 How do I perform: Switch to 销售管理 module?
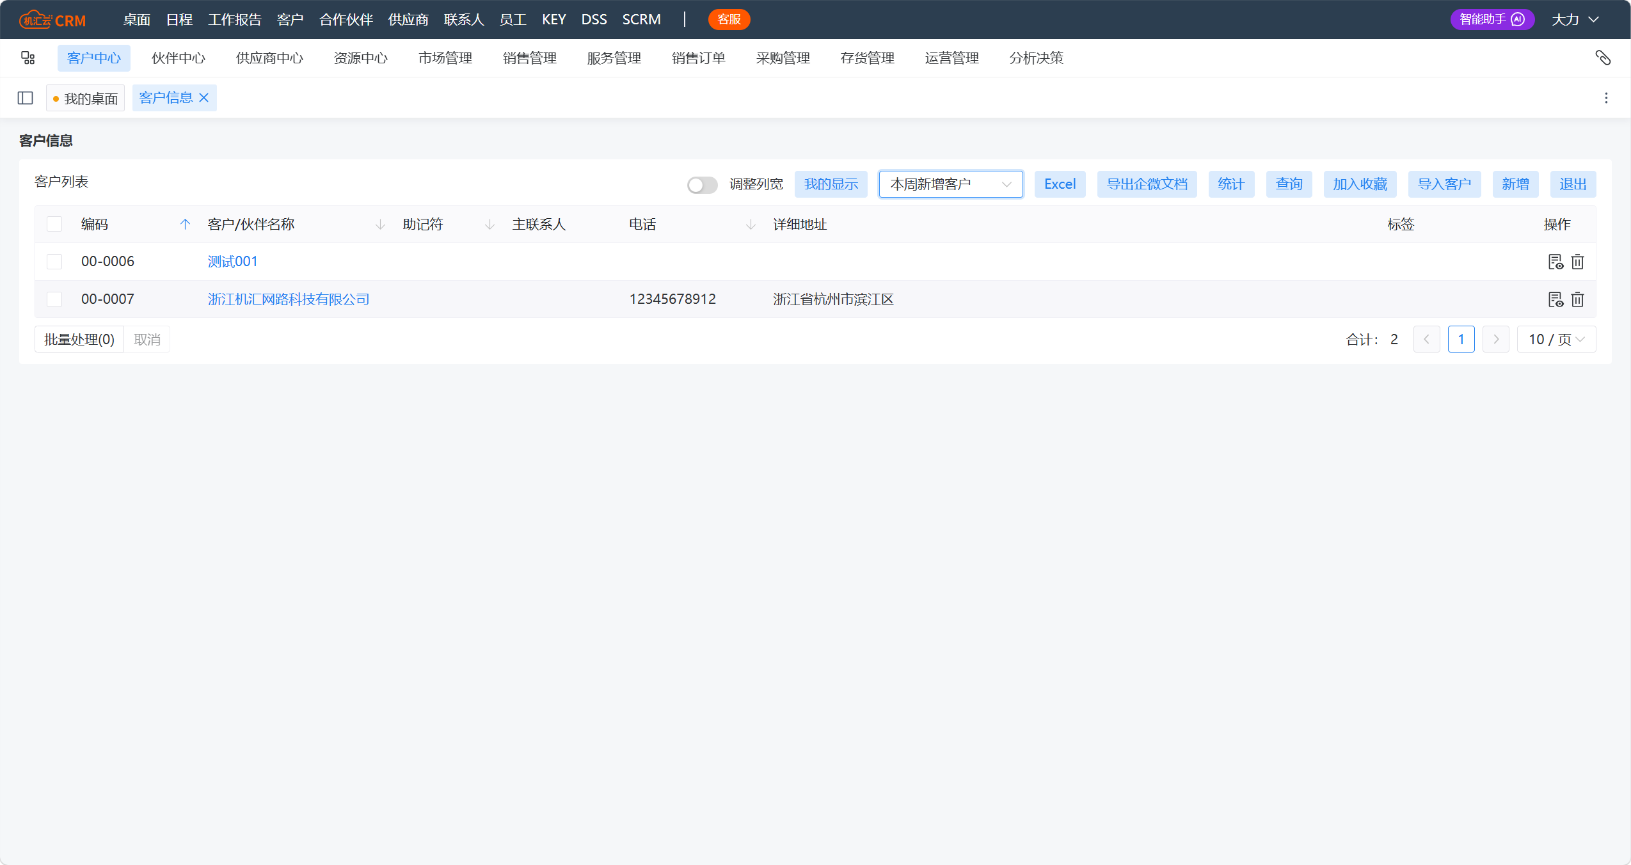530,58
